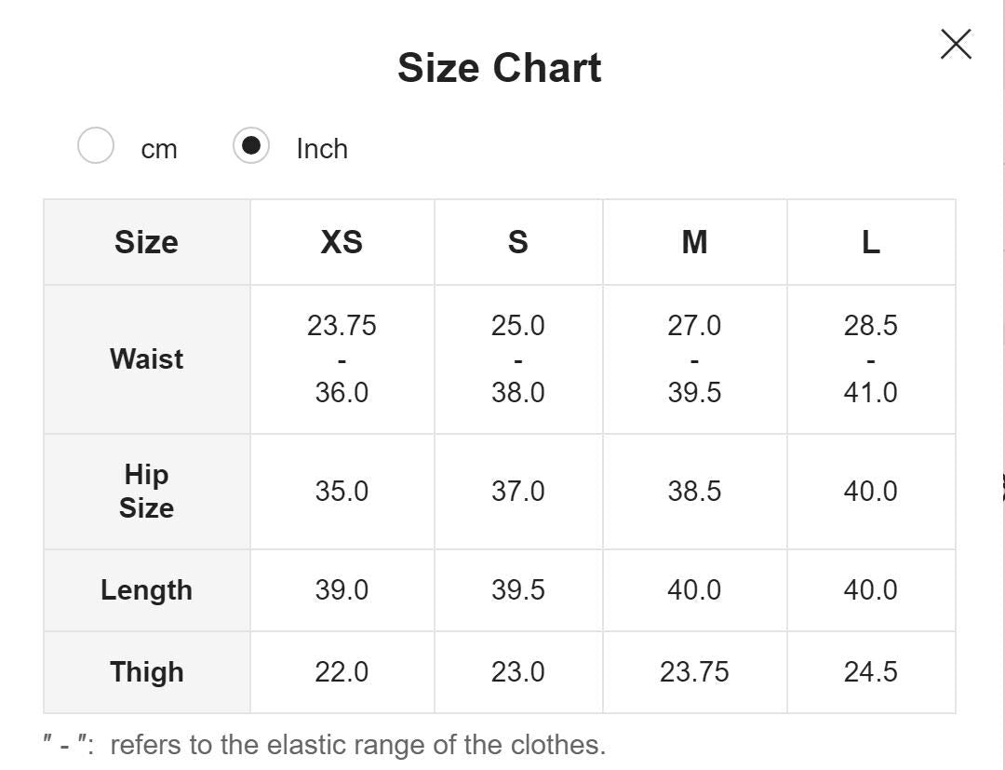Image resolution: width=1005 pixels, height=770 pixels.
Task: Click the XS size column header
Action: click(342, 242)
